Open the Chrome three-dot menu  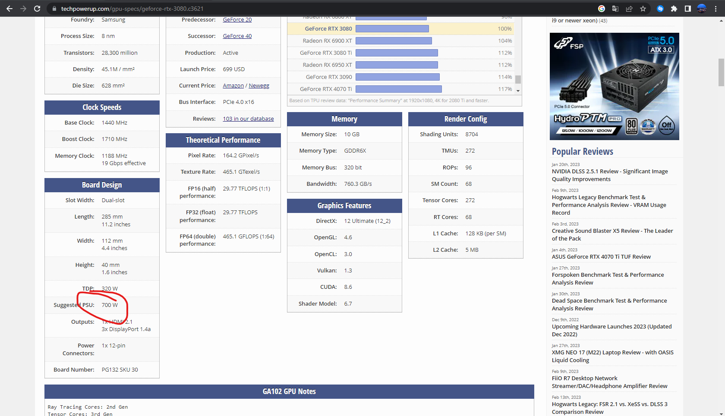pos(716,9)
